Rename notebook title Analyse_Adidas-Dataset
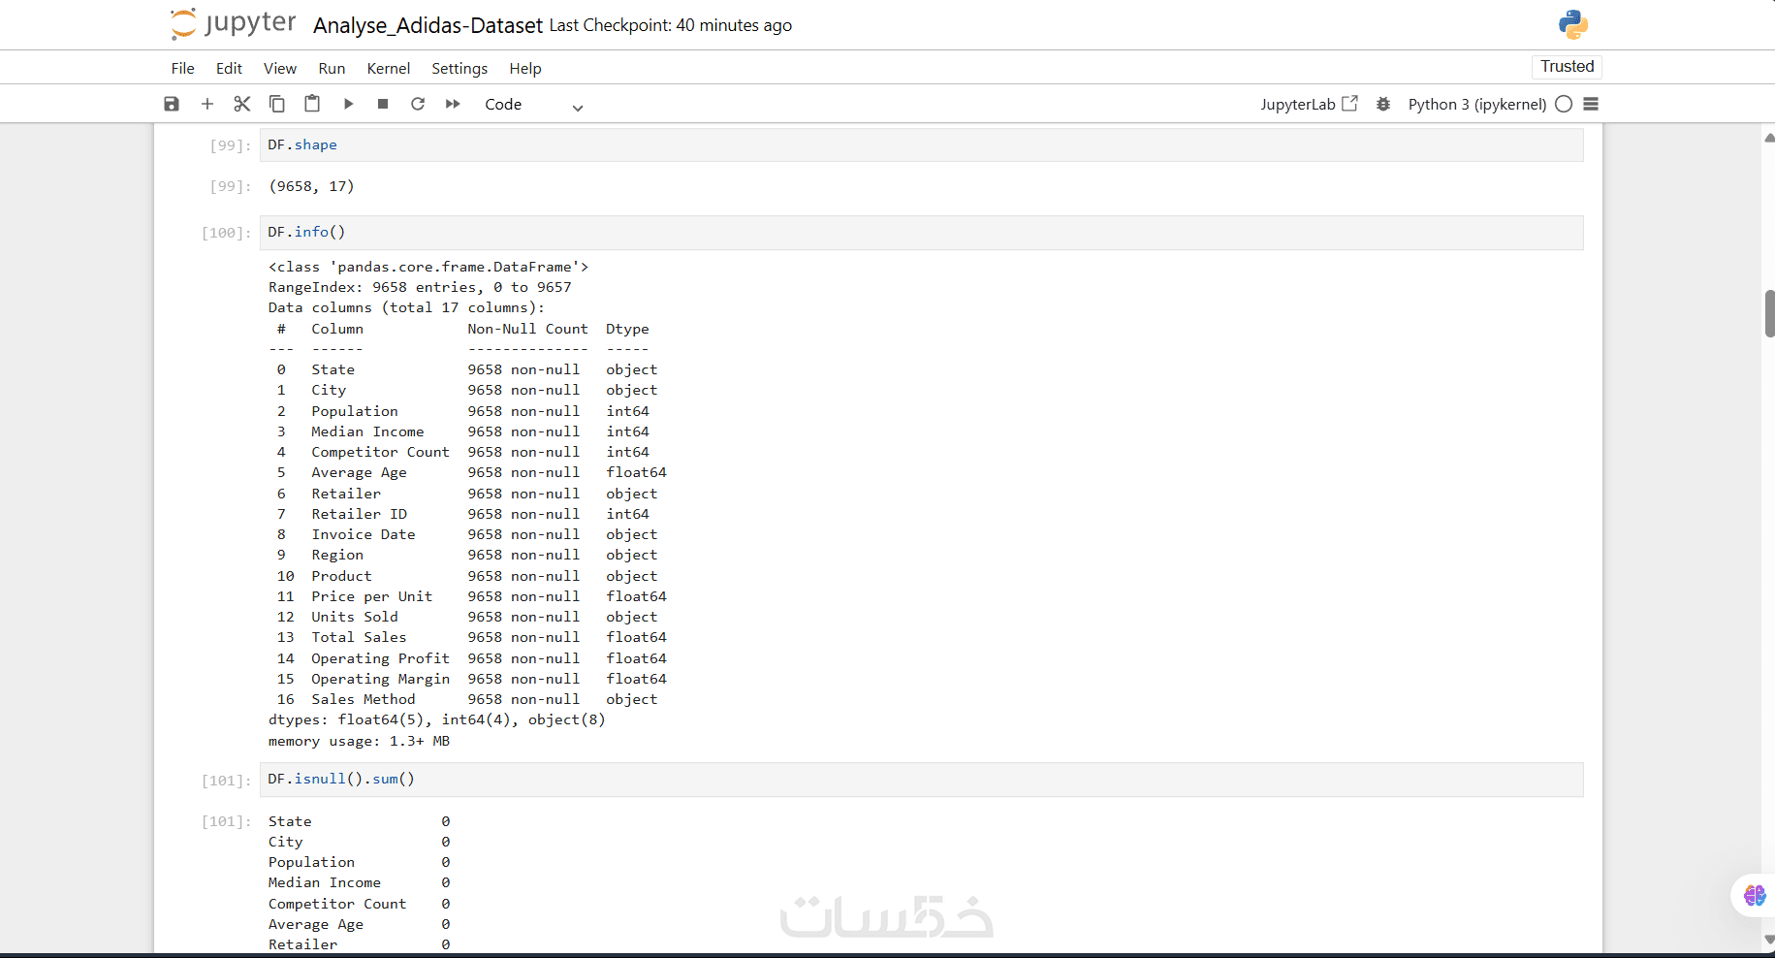The width and height of the screenshot is (1775, 958). tap(428, 25)
